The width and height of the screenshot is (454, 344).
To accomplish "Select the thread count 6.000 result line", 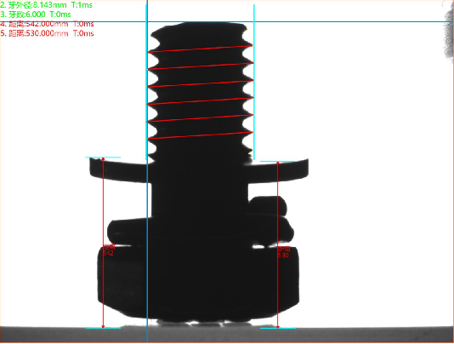I will [36, 14].
